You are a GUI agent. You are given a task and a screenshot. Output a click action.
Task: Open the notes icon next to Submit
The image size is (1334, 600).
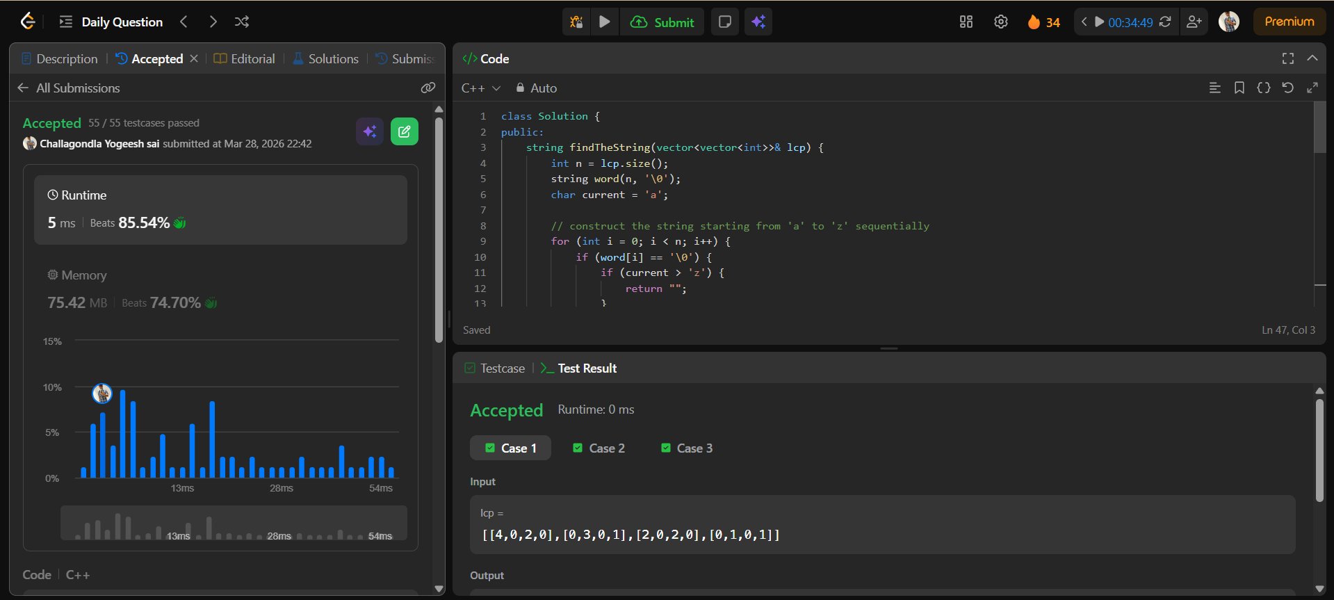click(x=724, y=22)
